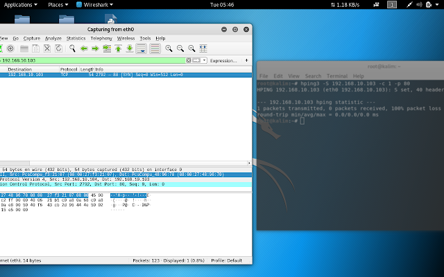Image resolution: width=444 pixels, height=277 pixels.
Task: Open Wireshark Wireless menu
Action: click(126, 38)
